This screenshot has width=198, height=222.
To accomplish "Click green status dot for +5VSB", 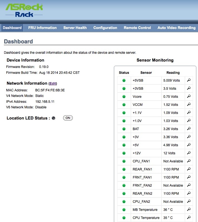I will pos(124,80).
